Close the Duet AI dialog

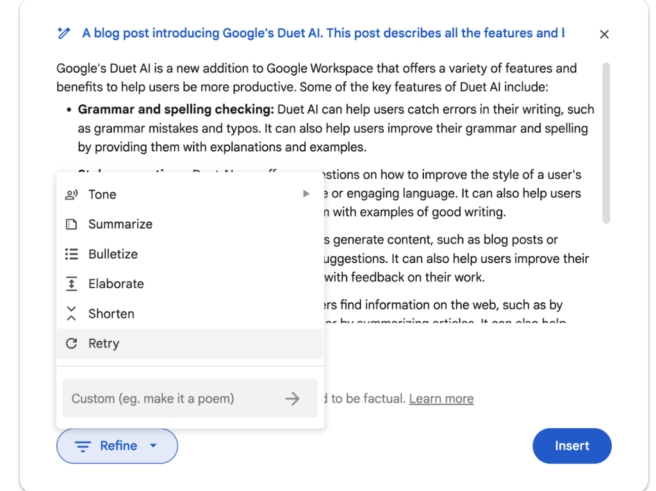(604, 35)
